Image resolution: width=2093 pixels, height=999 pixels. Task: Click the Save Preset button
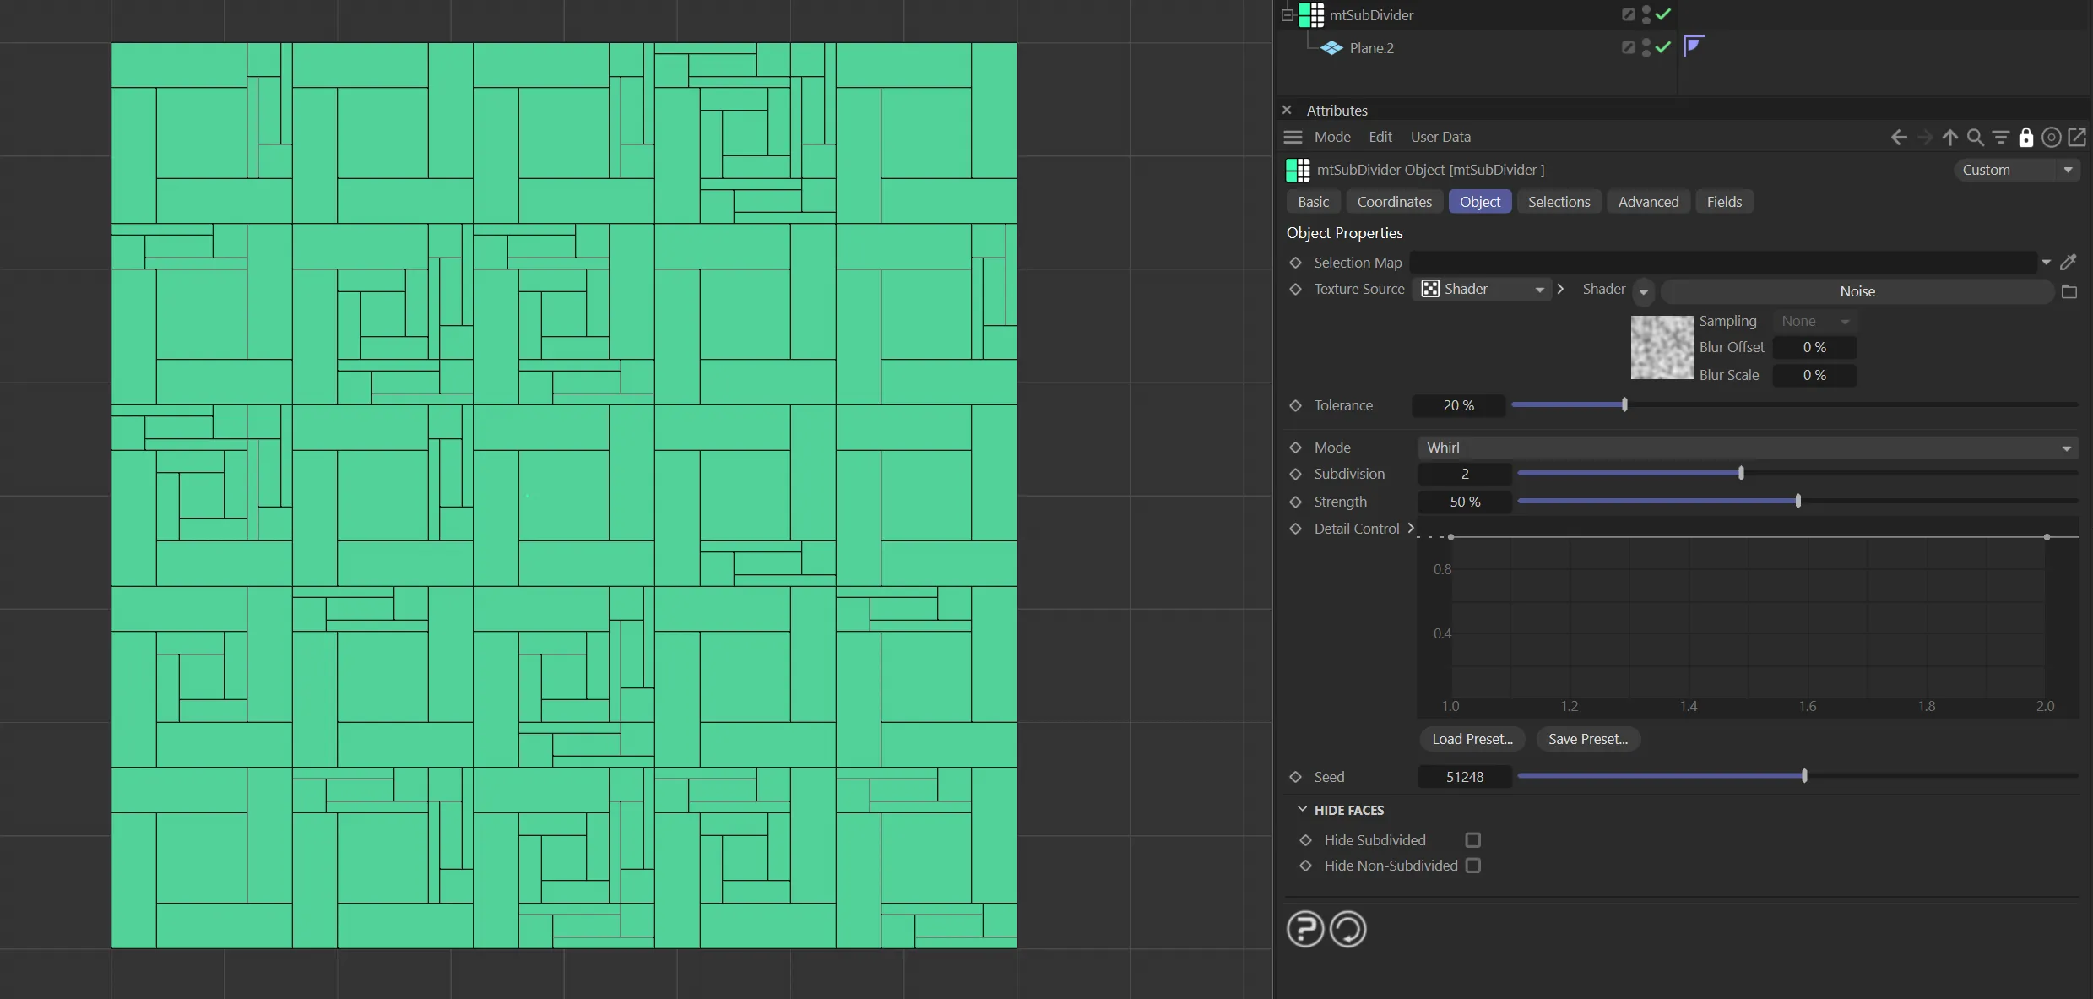pos(1587,739)
